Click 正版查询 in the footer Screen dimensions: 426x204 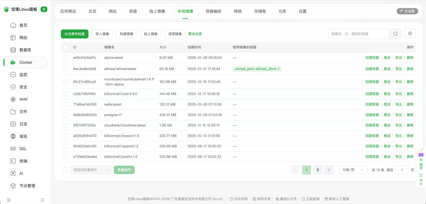[x=310, y=199]
